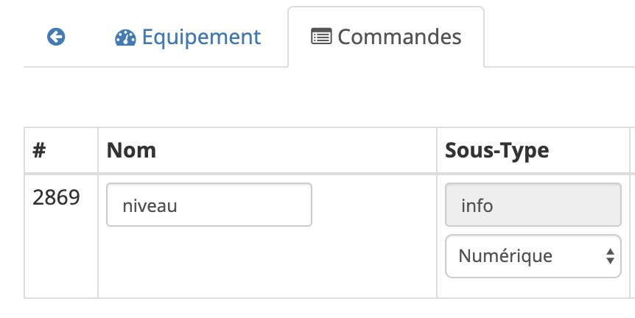This screenshot has width=635, height=318.
Task: Click the Commandes text label
Action: point(399,37)
